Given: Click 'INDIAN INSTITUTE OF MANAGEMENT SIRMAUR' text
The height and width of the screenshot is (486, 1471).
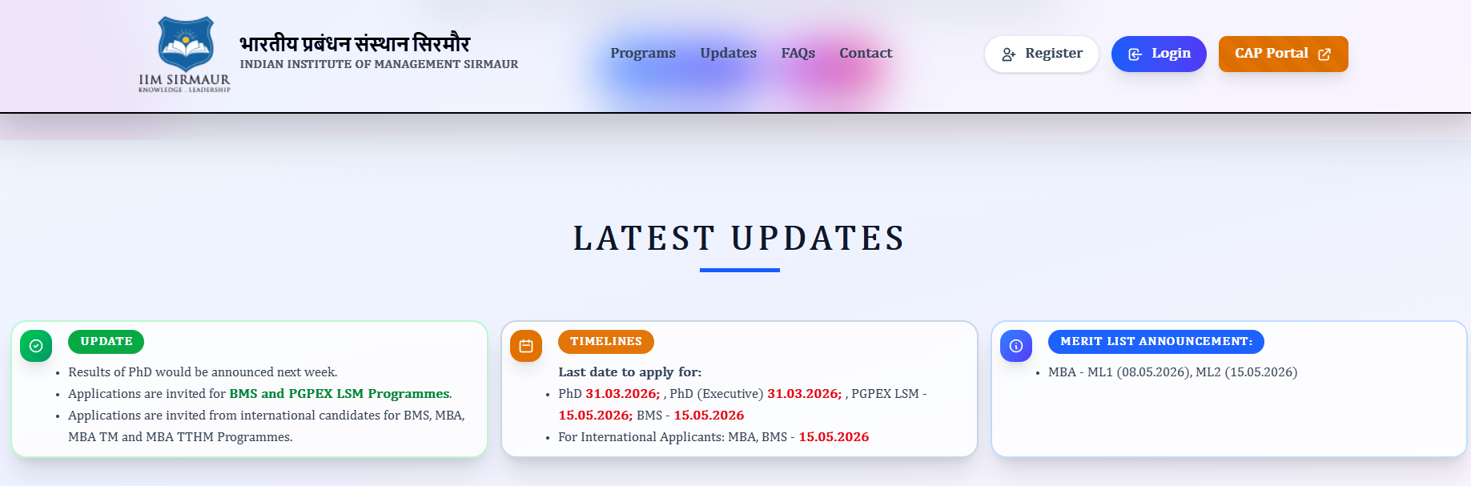Looking at the screenshot, I should pyautogui.click(x=379, y=64).
